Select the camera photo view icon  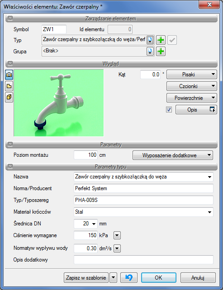click(9, 75)
